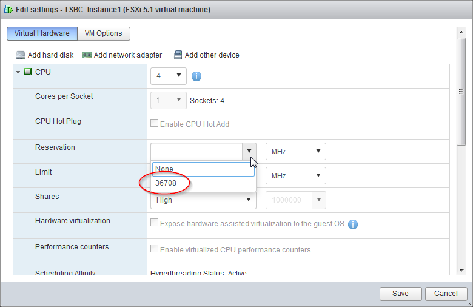473x307 pixels.
Task: Open the Reservation MHz unit dropdown
Action: click(295, 151)
